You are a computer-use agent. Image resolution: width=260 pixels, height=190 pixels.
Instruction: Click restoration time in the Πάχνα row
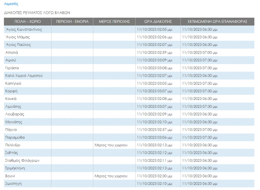[200, 129]
